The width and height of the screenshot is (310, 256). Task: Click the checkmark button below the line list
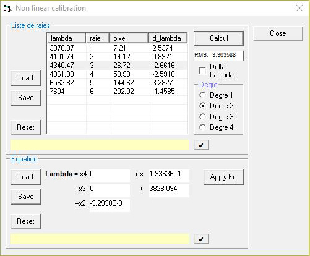pyautogui.click(x=201, y=145)
